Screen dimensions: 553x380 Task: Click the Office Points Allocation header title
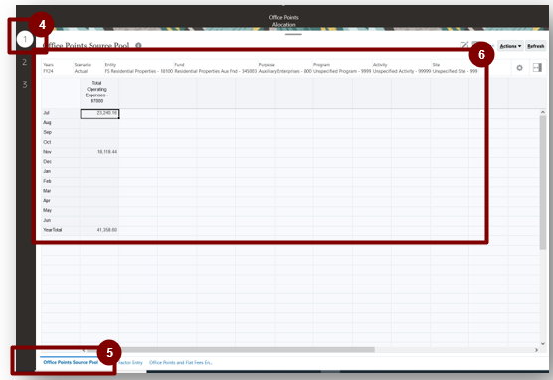click(x=283, y=21)
